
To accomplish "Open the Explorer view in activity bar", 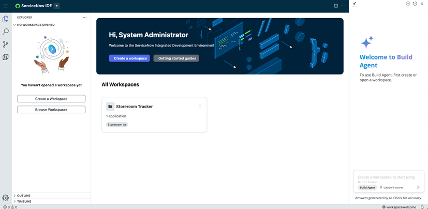I will tap(6, 19).
